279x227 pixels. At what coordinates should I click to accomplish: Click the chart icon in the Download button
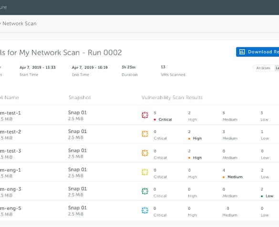tap(242, 52)
